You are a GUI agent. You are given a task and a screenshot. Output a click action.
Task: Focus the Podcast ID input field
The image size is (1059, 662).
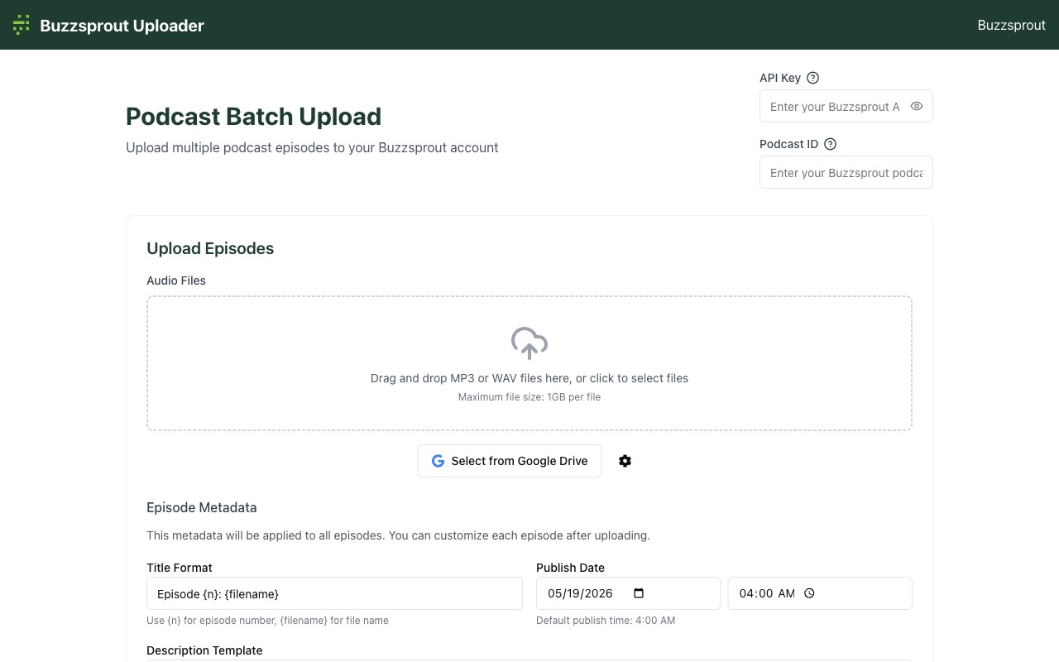[x=846, y=172]
